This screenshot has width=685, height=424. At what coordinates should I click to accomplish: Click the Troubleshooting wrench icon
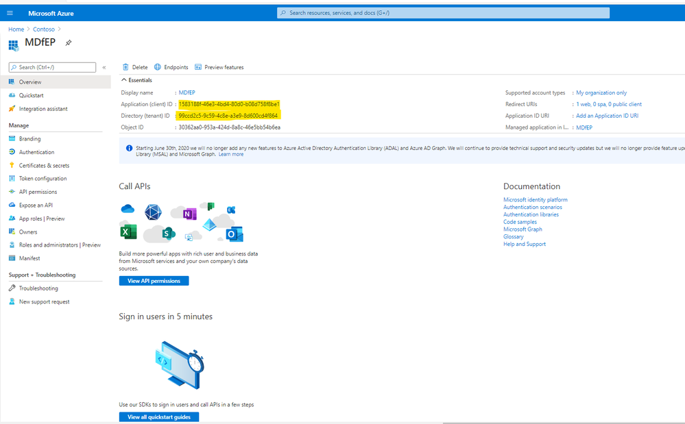click(12, 288)
